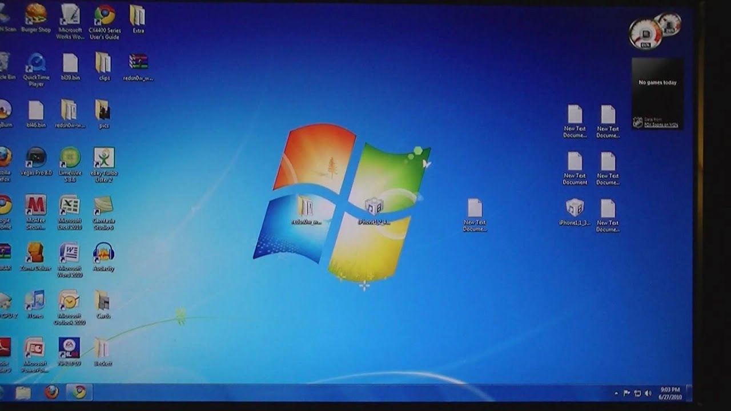
Task: Open the Audacity shortcut
Action: point(103,256)
